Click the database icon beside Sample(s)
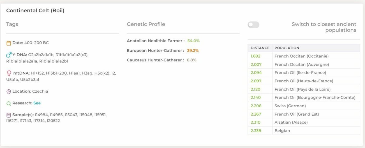This screenshot has width=365, height=148. [x=9, y=115]
